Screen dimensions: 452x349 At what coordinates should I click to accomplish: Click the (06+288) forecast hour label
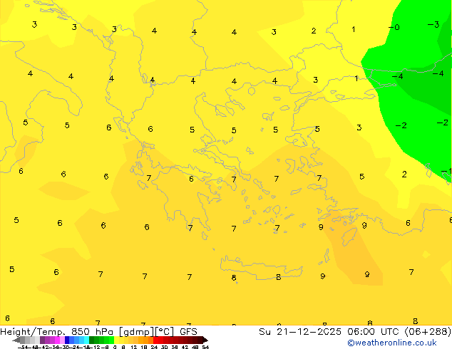428,332
